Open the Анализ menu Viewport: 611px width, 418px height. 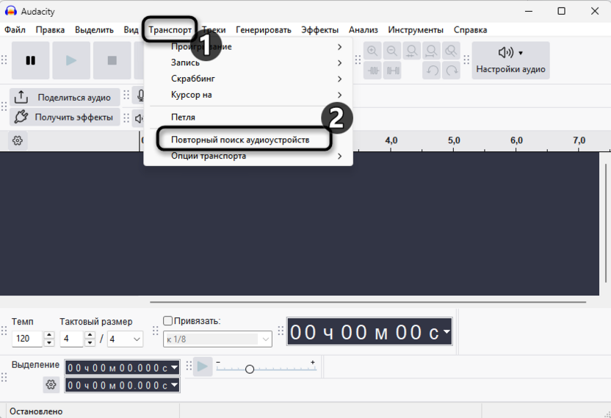[x=364, y=30]
